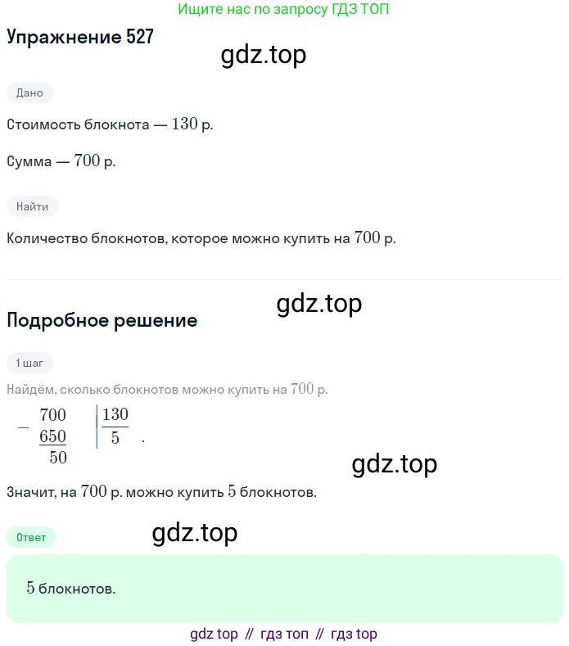Click the gdz.top watermark above 'Подробное решение'
This screenshot has width=569, height=646.
(319, 304)
